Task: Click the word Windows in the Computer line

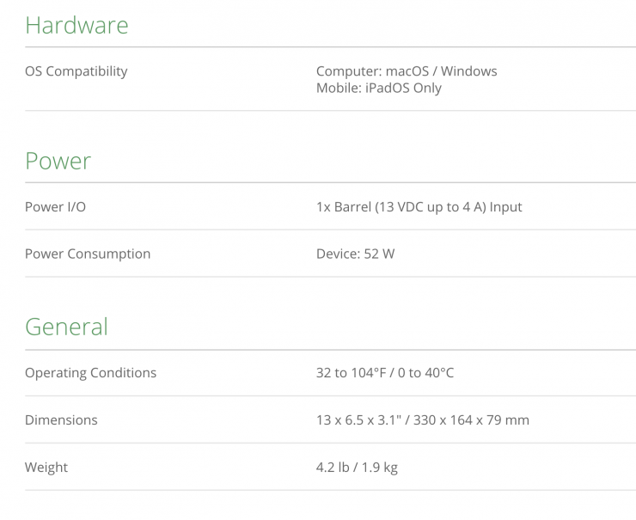Action: pos(468,71)
